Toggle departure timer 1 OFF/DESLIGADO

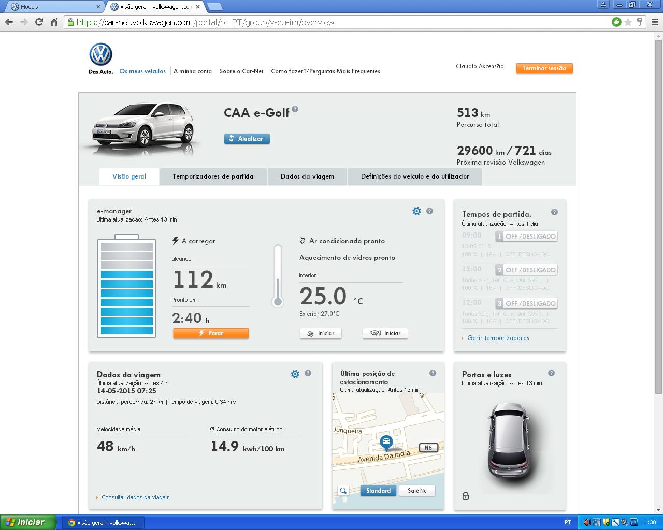(x=526, y=236)
